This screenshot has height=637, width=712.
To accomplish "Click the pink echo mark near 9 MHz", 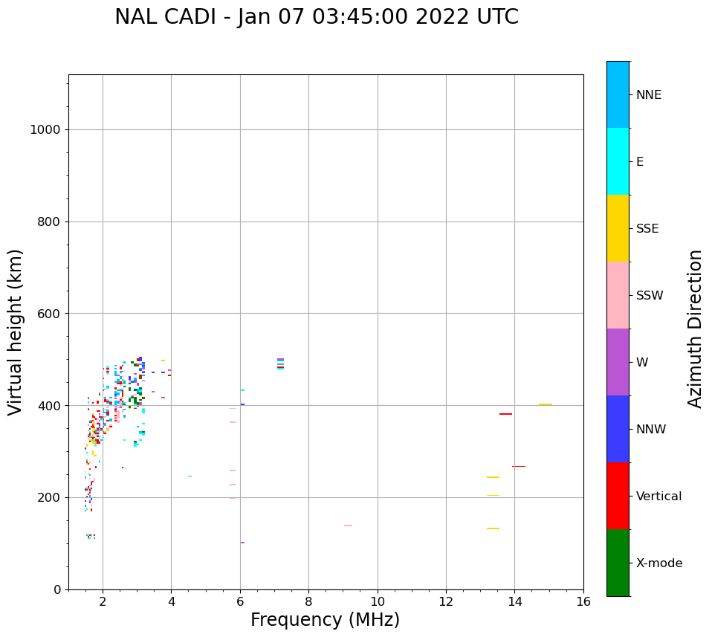I will point(348,526).
